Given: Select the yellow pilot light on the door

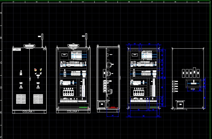Looking at the screenshot, I should tap(41, 70).
